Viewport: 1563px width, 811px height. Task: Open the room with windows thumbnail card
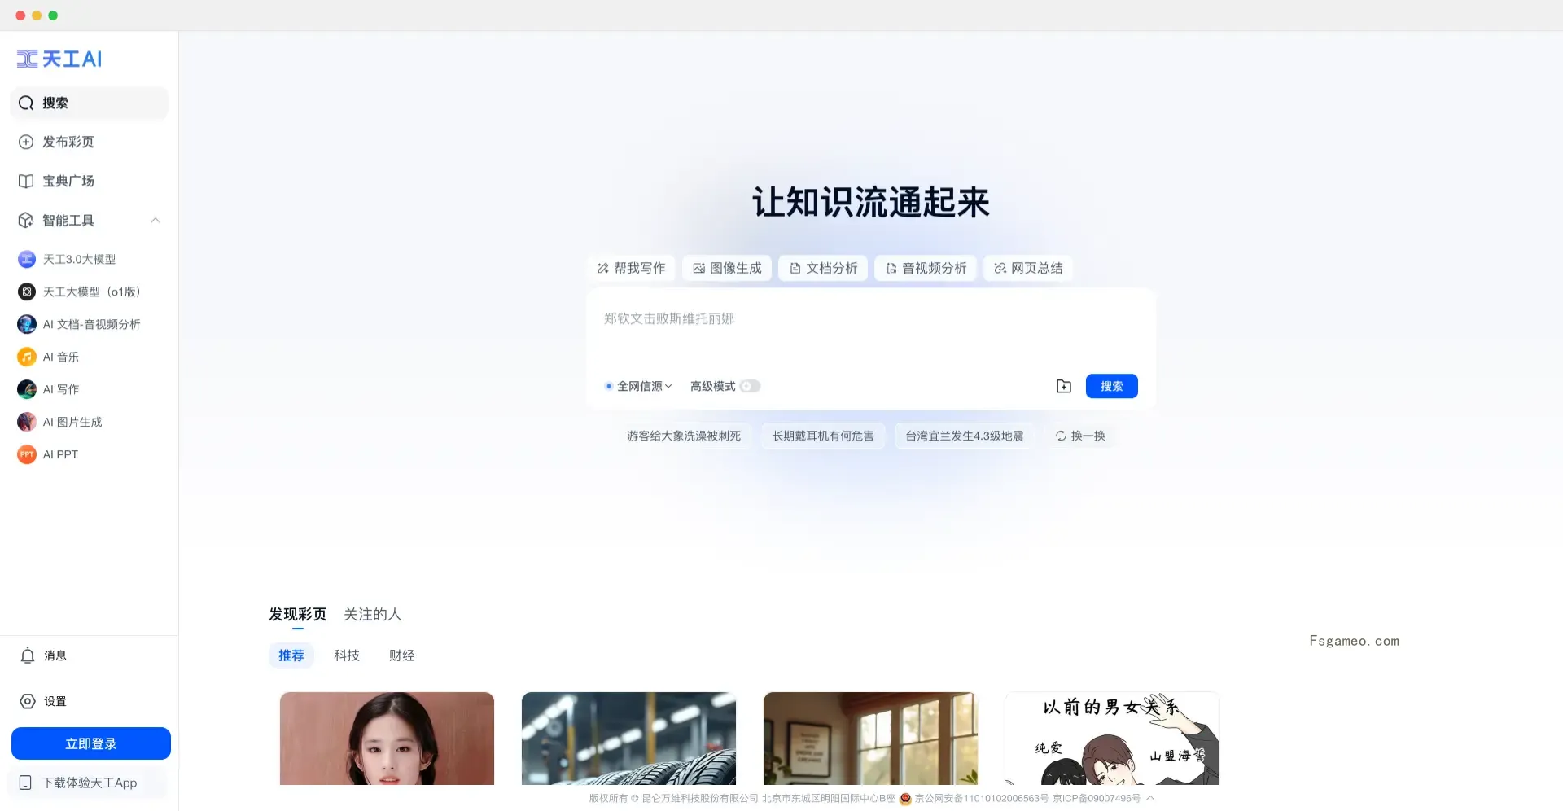coord(870,739)
